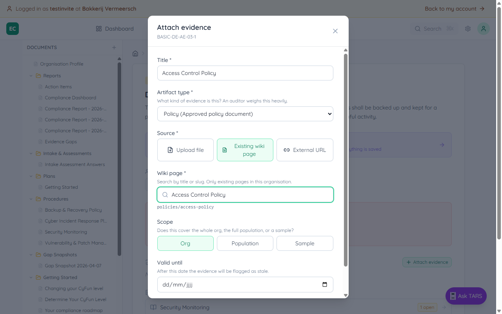Collapse the Gap Snapshots folder
502x314 pixels.
(x=31, y=254)
